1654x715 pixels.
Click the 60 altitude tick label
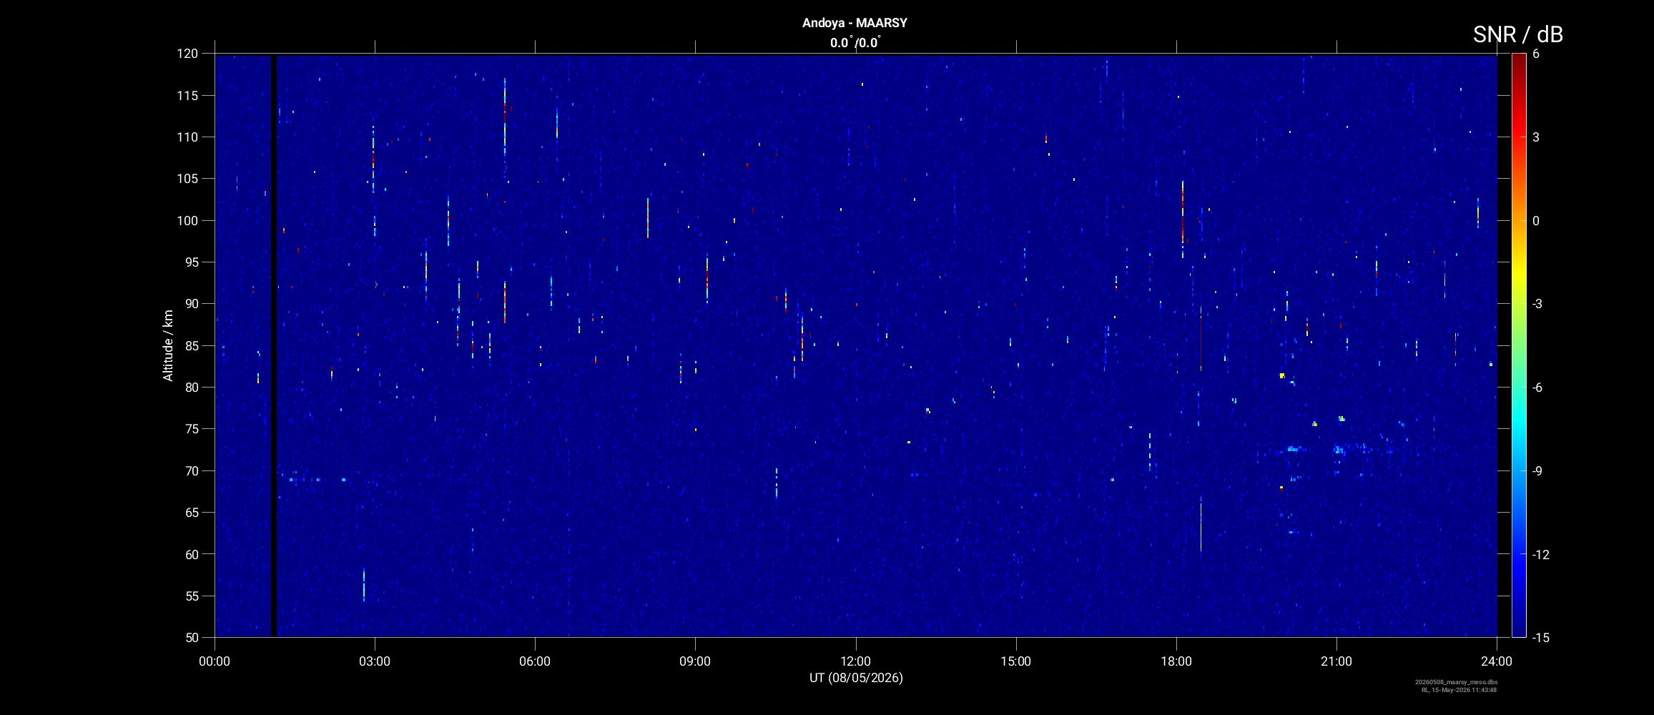click(191, 554)
